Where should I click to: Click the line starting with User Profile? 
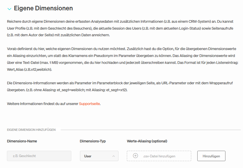120,28
